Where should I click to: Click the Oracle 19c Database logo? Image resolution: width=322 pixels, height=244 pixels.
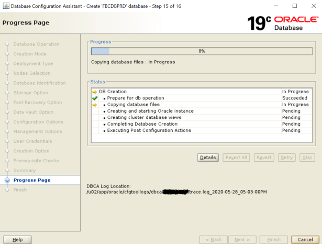point(282,23)
